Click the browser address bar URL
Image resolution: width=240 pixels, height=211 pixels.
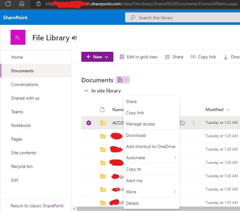[x=142, y=4]
